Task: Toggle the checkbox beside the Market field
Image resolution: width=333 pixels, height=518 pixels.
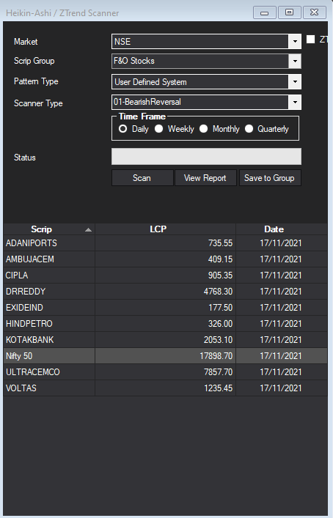Action: [x=310, y=40]
